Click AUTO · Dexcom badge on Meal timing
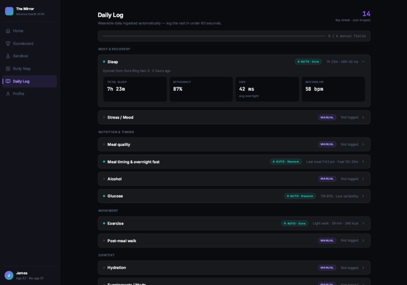Viewport: 407px width, 285px height. tap(286, 161)
